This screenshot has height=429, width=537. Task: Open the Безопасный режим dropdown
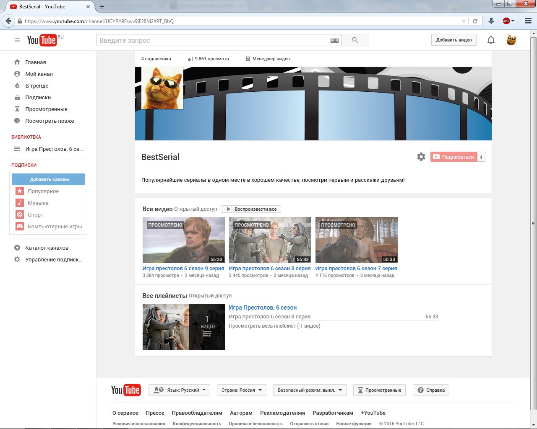click(310, 390)
